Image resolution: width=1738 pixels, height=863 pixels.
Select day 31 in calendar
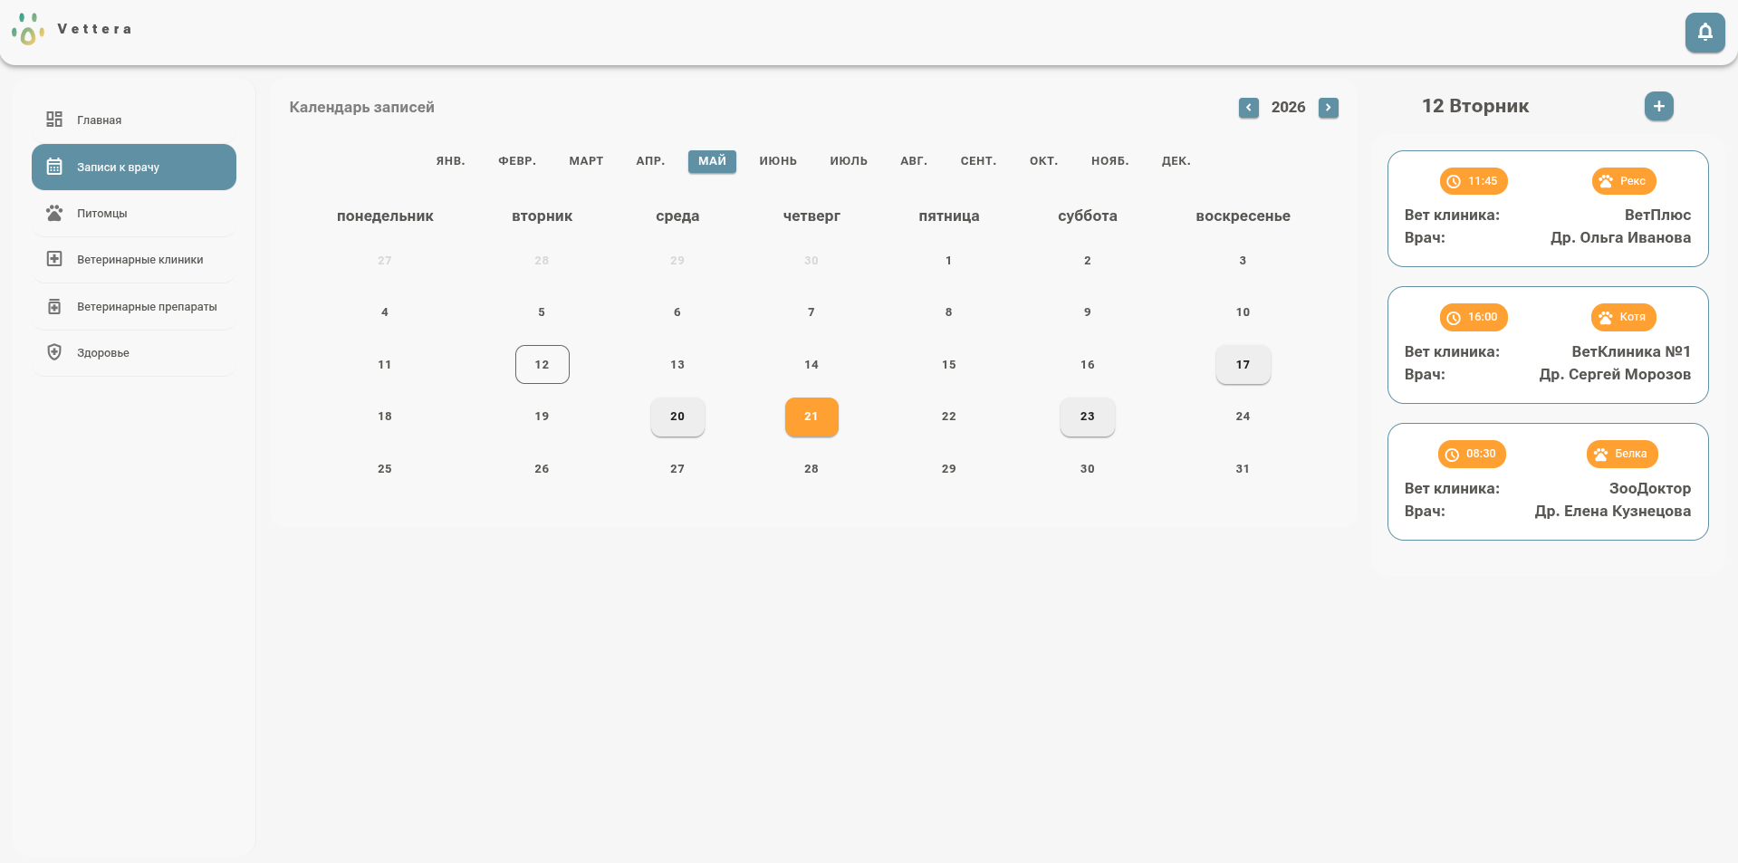pos(1243,469)
